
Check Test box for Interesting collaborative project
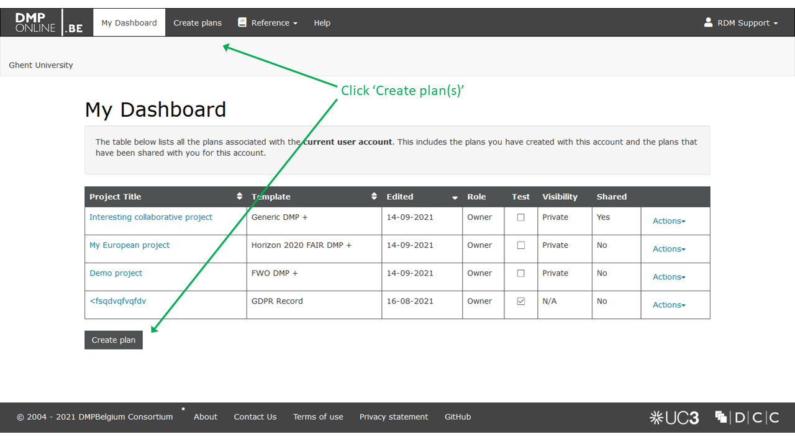(520, 217)
